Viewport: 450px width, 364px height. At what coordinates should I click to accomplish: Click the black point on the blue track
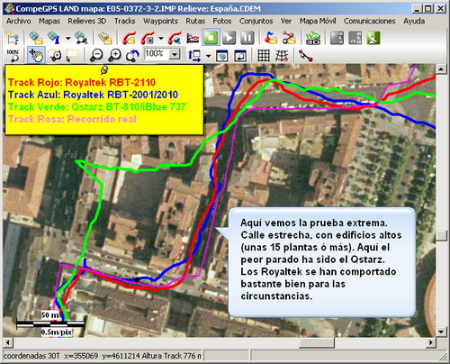[x=137, y=279]
